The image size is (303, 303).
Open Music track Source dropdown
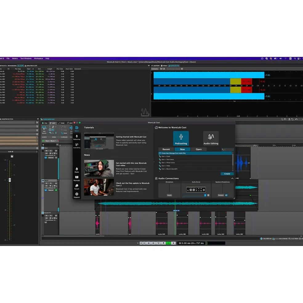coord(51,190)
